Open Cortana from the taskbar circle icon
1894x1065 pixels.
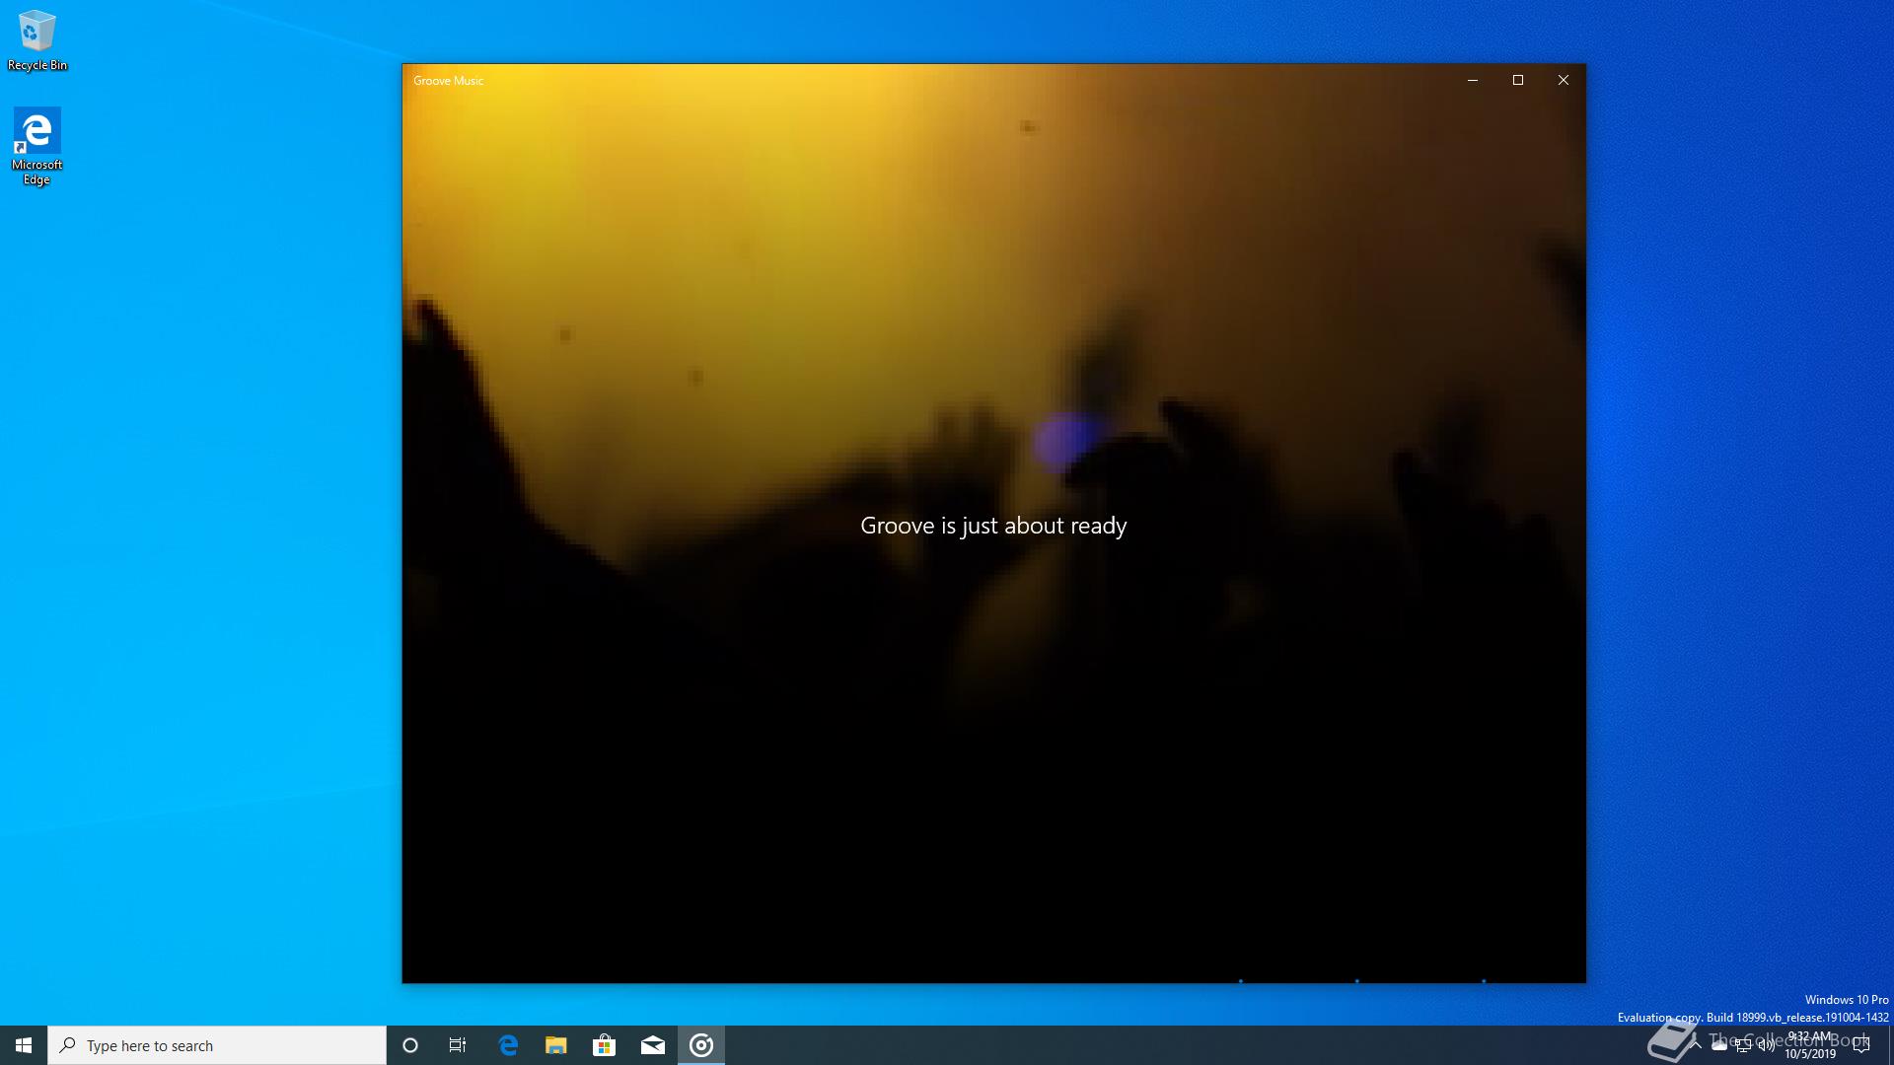(410, 1045)
